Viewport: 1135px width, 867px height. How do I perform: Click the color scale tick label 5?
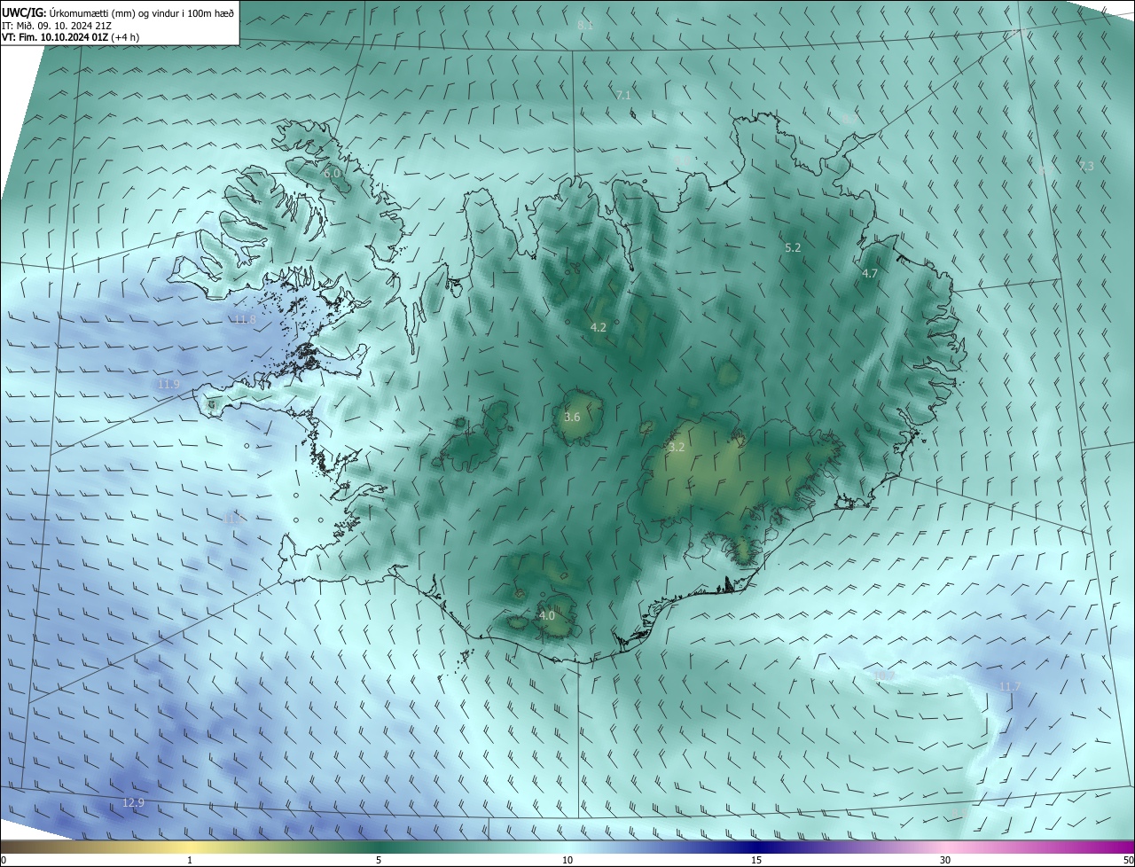pyautogui.click(x=379, y=860)
